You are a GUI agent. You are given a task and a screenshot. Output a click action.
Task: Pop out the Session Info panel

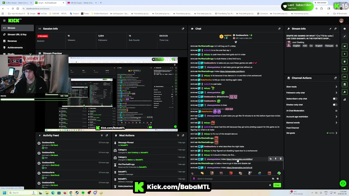pos(183,29)
